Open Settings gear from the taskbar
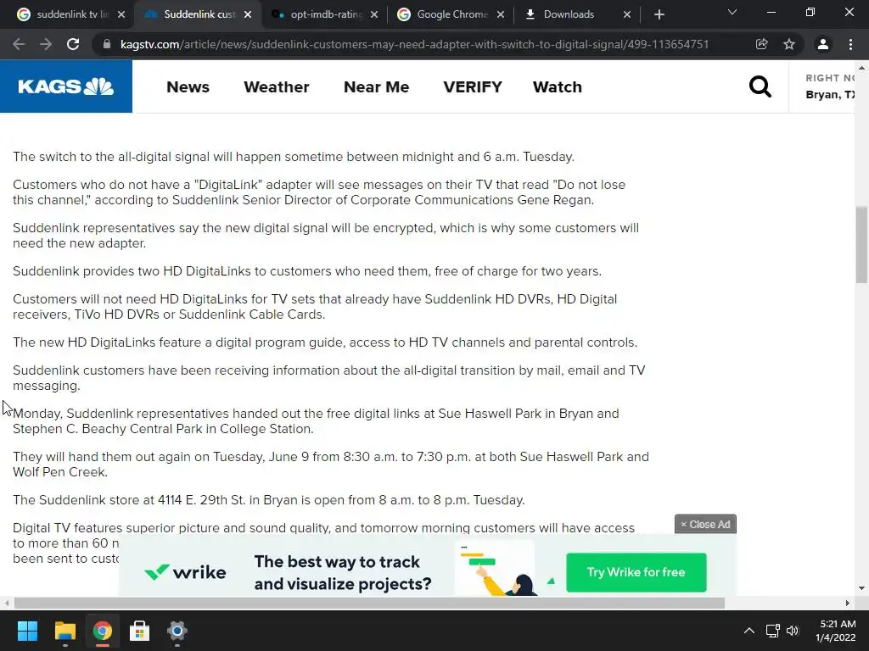This screenshot has width=869, height=651. point(177,631)
